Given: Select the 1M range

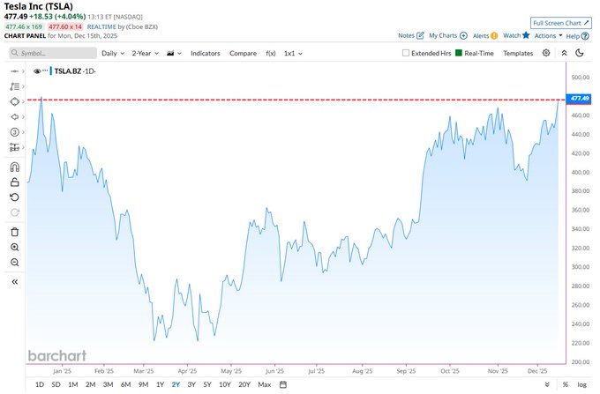Looking at the screenshot, I should 72,384.
